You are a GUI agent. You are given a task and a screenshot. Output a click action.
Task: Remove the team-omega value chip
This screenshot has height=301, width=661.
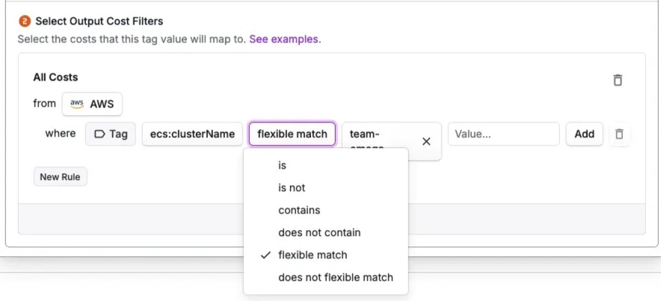426,141
